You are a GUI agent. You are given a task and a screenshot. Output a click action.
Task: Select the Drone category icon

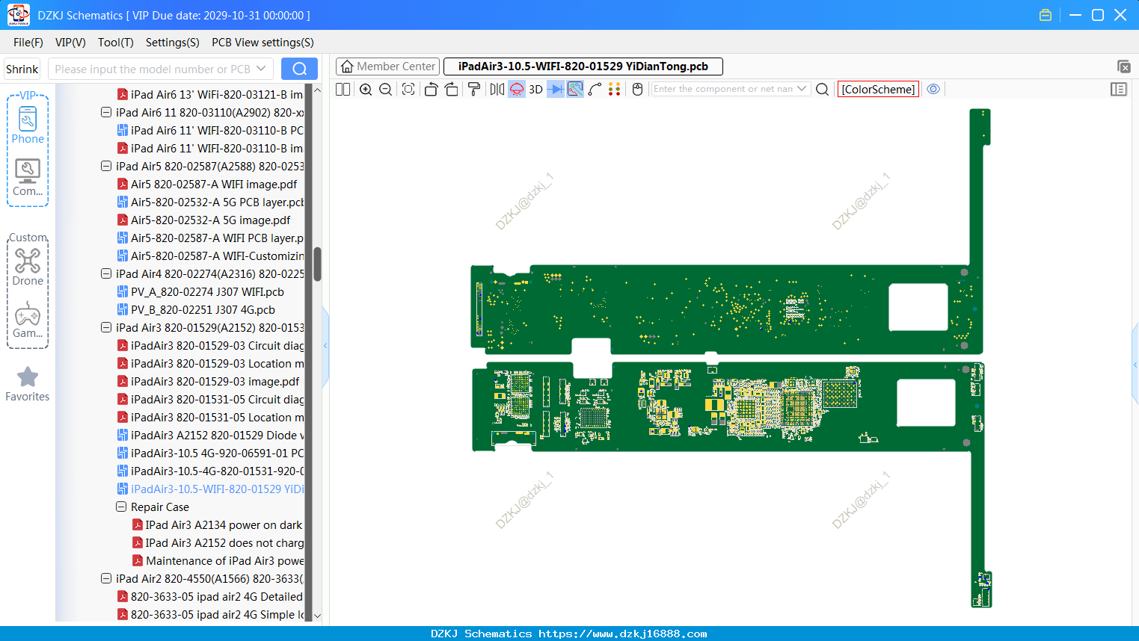pyautogui.click(x=28, y=267)
